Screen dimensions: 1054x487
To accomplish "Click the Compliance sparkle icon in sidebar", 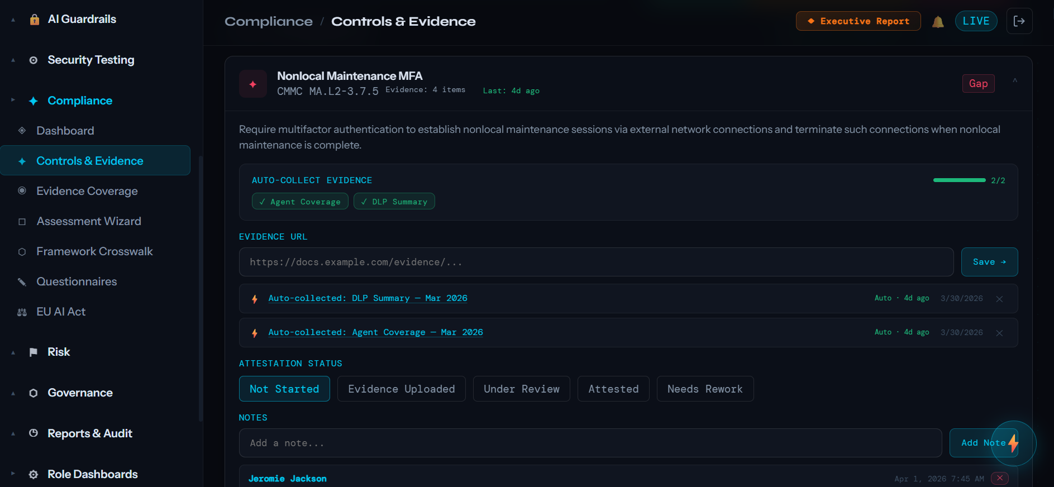I will tap(34, 101).
